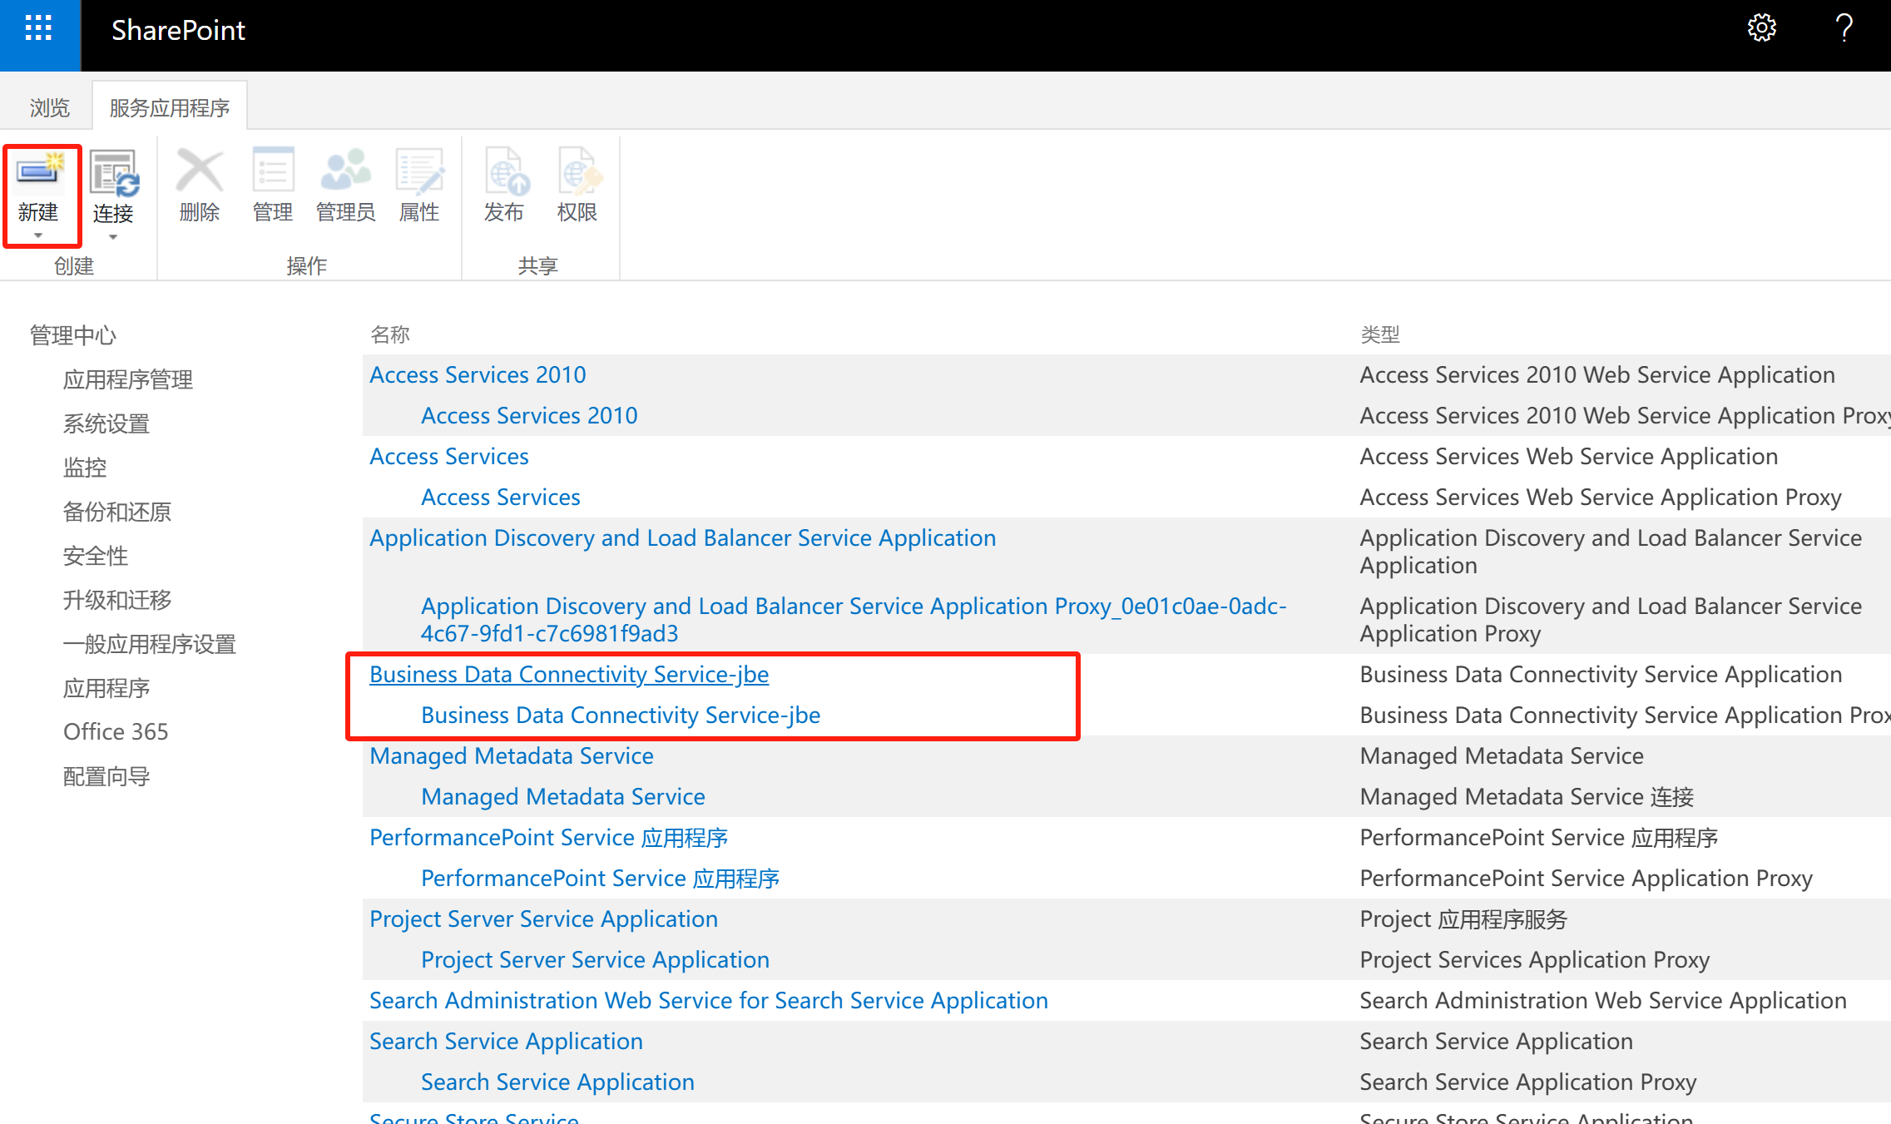1891x1124 pixels.
Task: Click the 属性 (Properties) ribbon icon
Action: click(x=418, y=171)
